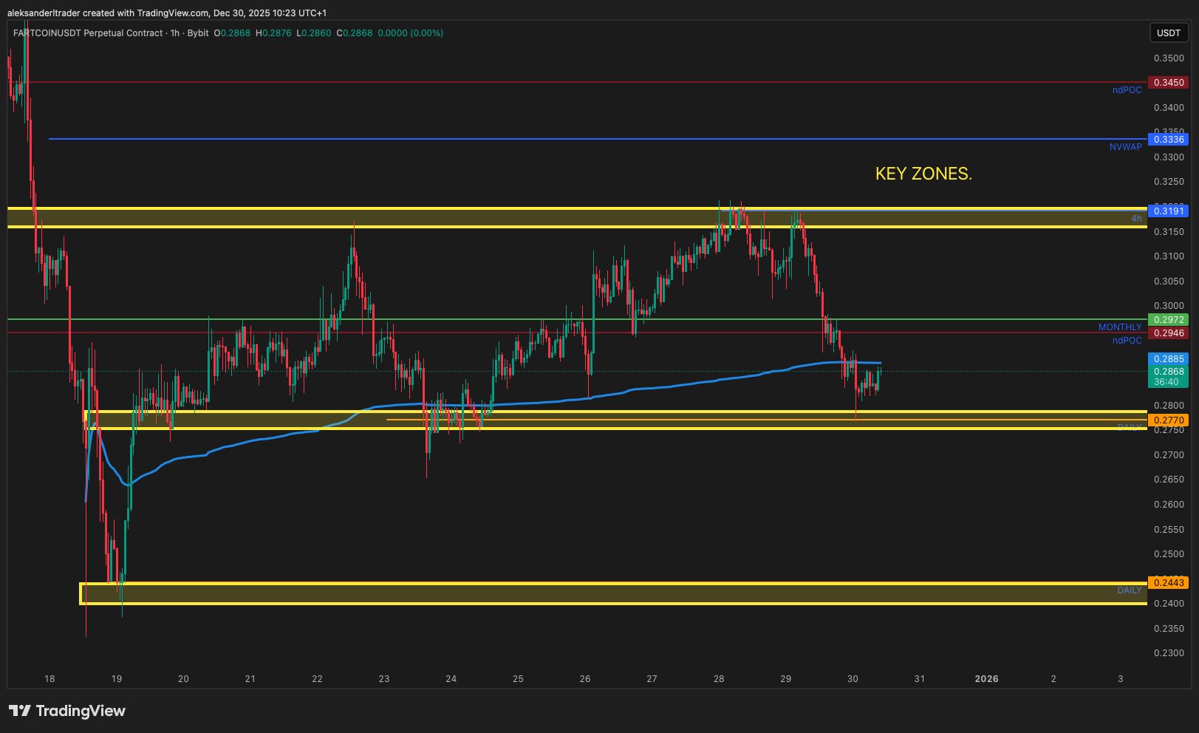Screen dimensions: 1199x733
Task: Select the close value C0.2868
Action: coord(355,33)
